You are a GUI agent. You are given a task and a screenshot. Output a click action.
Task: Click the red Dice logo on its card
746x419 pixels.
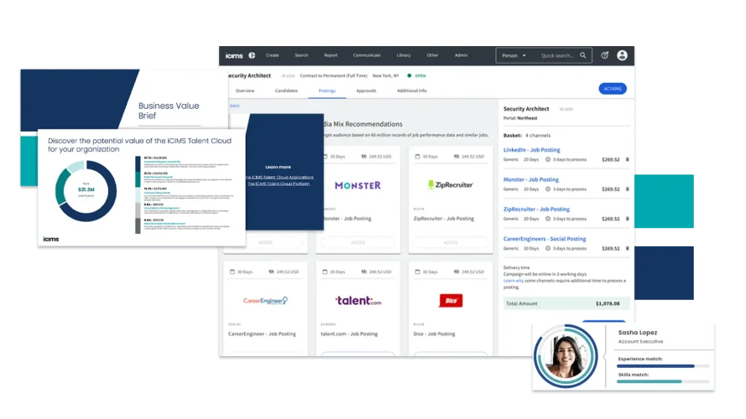(x=450, y=300)
